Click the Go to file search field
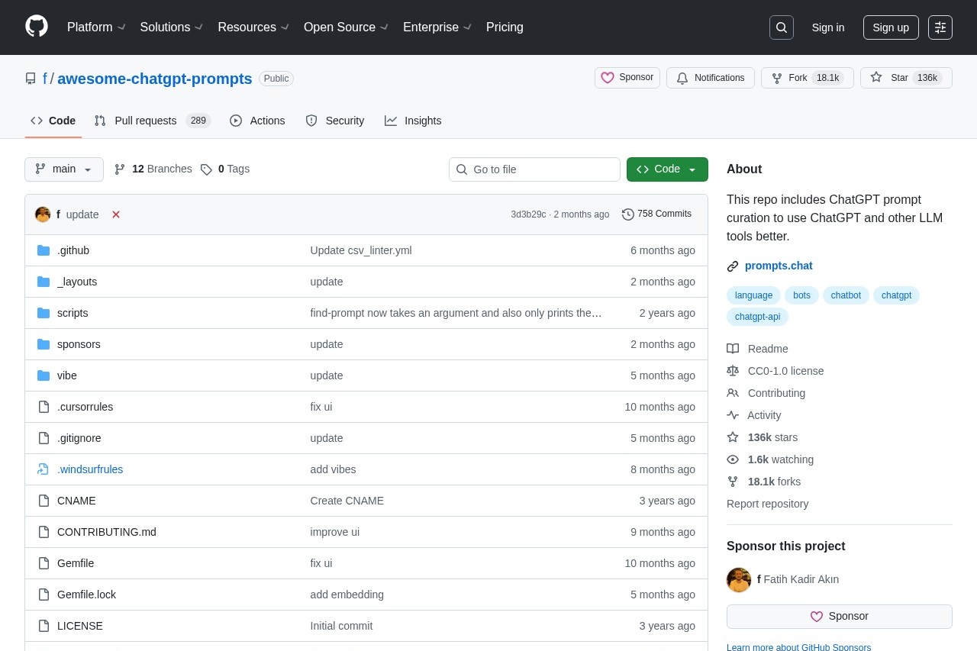The image size is (977, 651). (x=534, y=169)
